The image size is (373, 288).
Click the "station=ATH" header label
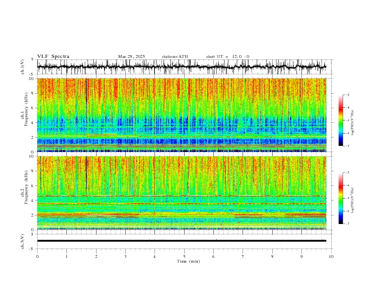(x=175, y=56)
